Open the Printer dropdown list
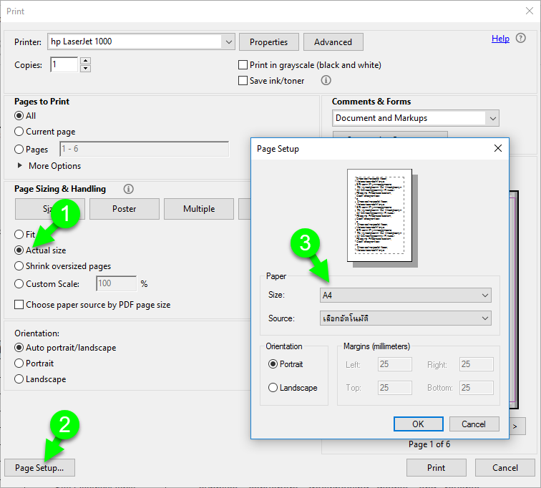Viewport: 541px width, 488px height. coord(229,42)
